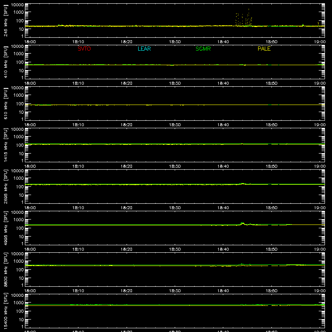Image resolution: width=332 pixels, height=332 pixels.
Task: Select the 245 MHz [SFU] axis title
Action: click(x=6, y=20)
